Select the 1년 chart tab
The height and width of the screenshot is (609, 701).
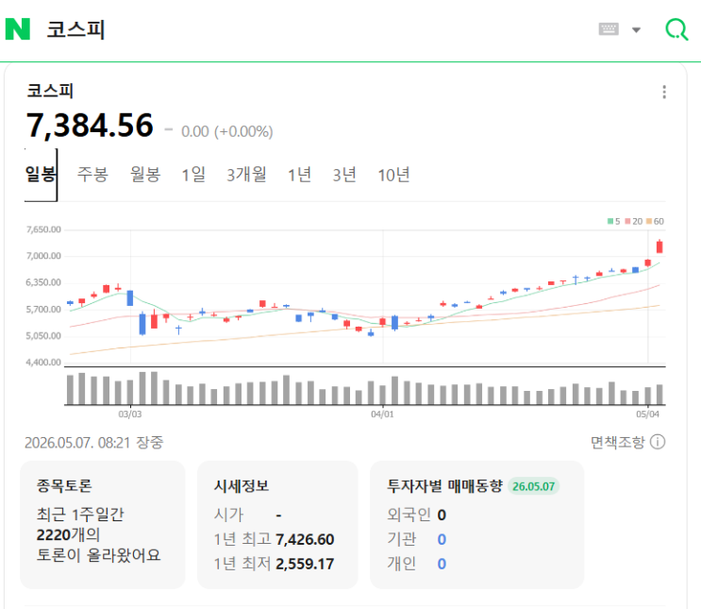(299, 175)
